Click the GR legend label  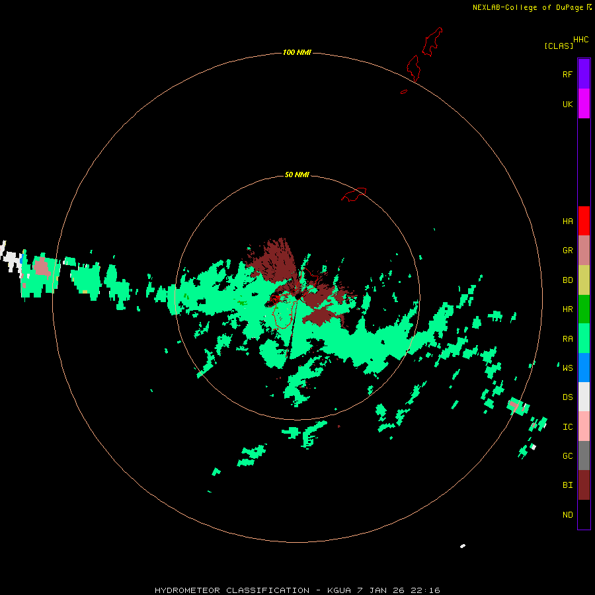(x=567, y=251)
